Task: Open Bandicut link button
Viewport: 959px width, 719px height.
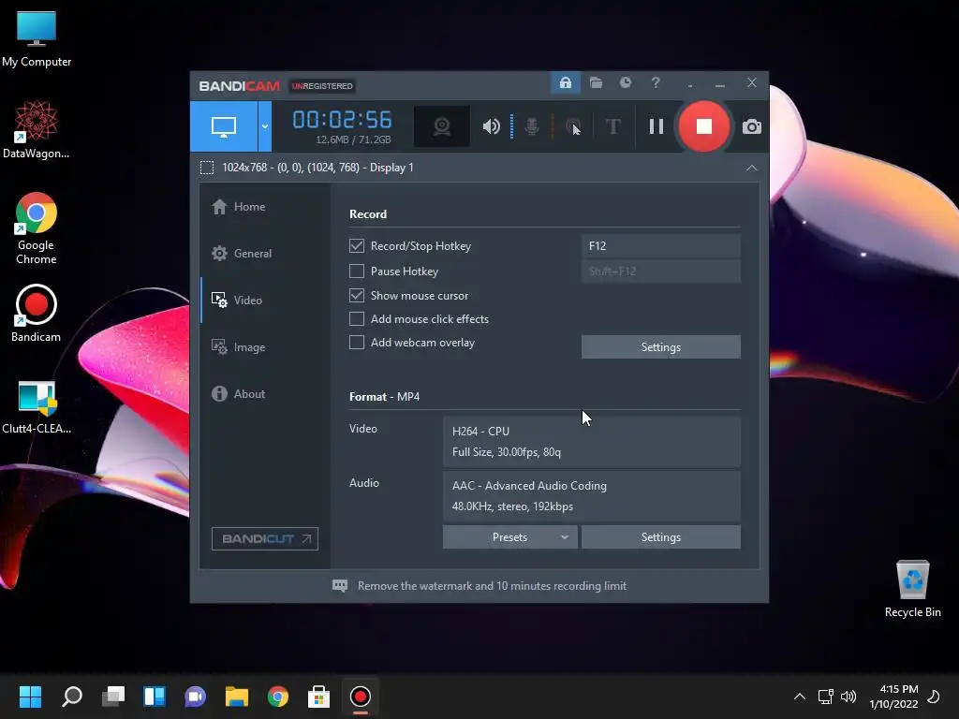Action: coord(265,538)
